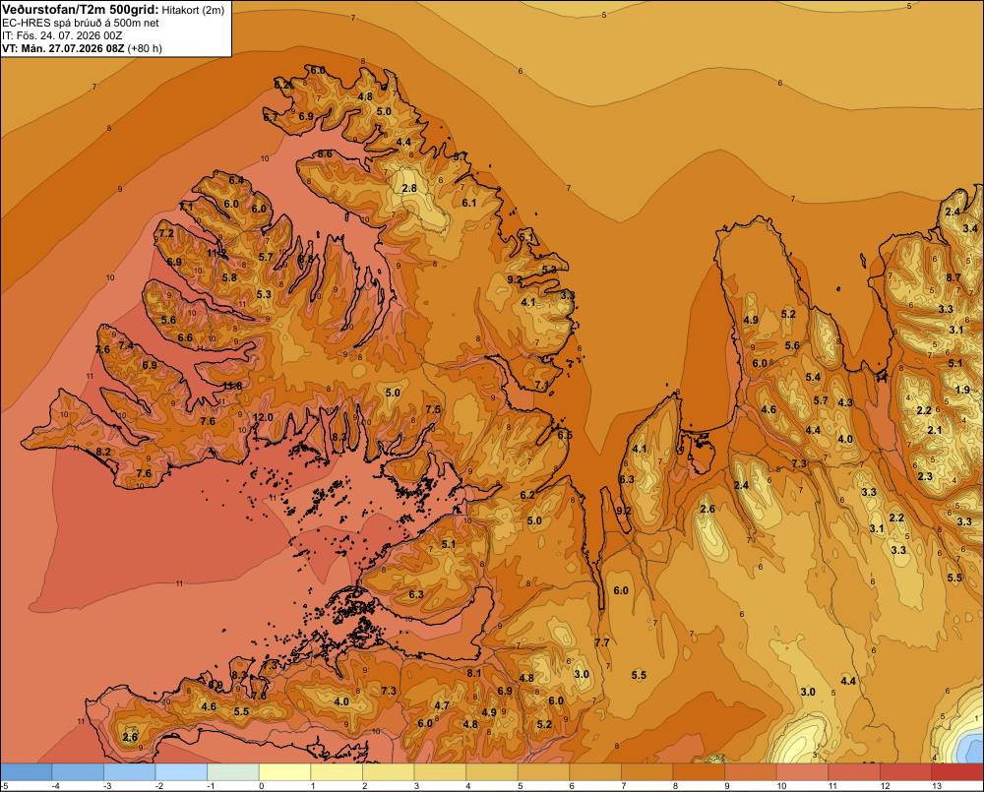The image size is (984, 792).
Task: Click the 13 tick label on the scale
Action: pos(937,786)
